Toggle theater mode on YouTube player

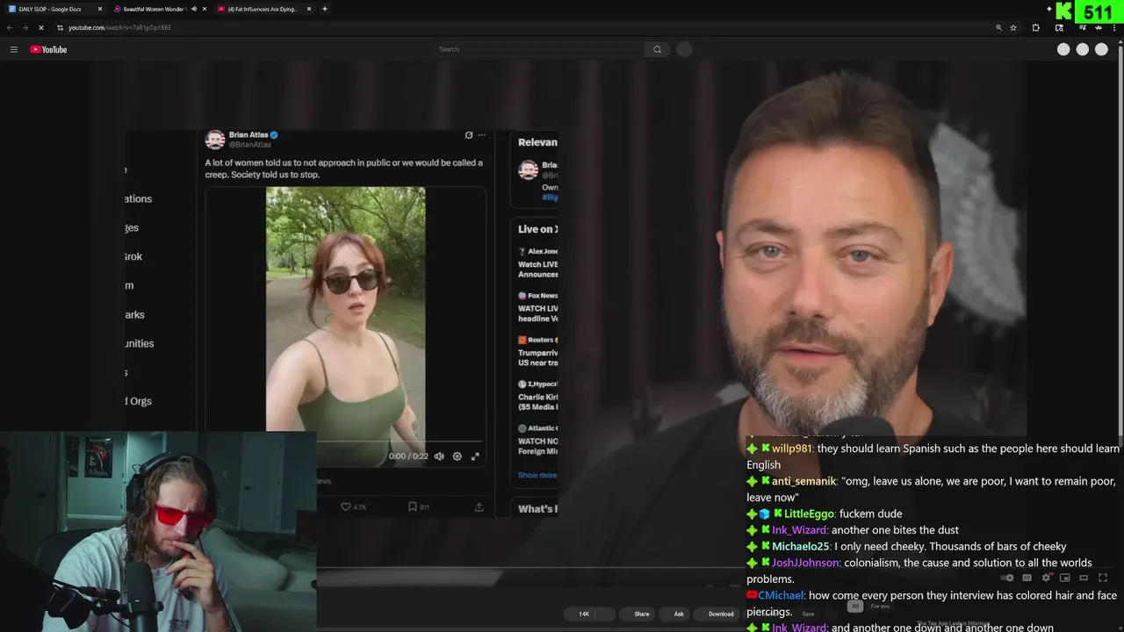[1084, 578]
